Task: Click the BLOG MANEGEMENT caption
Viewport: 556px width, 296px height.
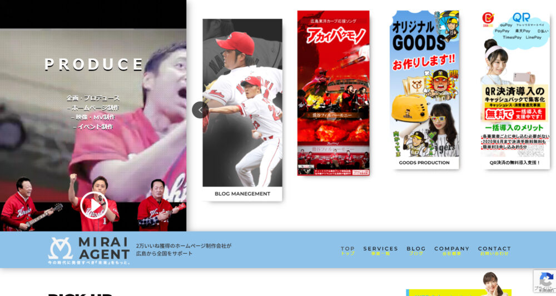Action: [242, 194]
